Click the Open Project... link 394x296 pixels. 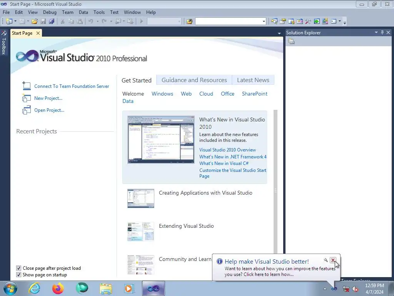pos(49,110)
